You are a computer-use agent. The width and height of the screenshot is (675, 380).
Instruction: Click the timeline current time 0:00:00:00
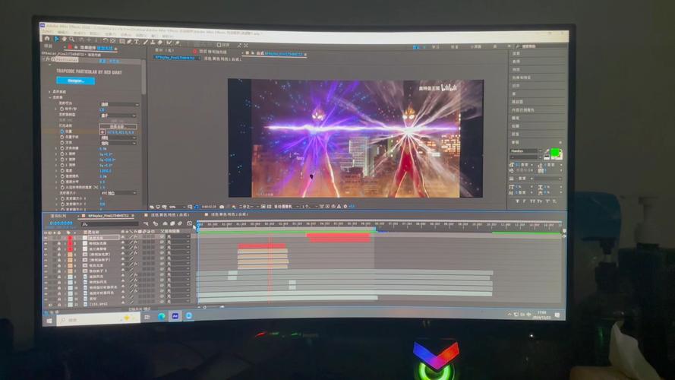click(62, 223)
